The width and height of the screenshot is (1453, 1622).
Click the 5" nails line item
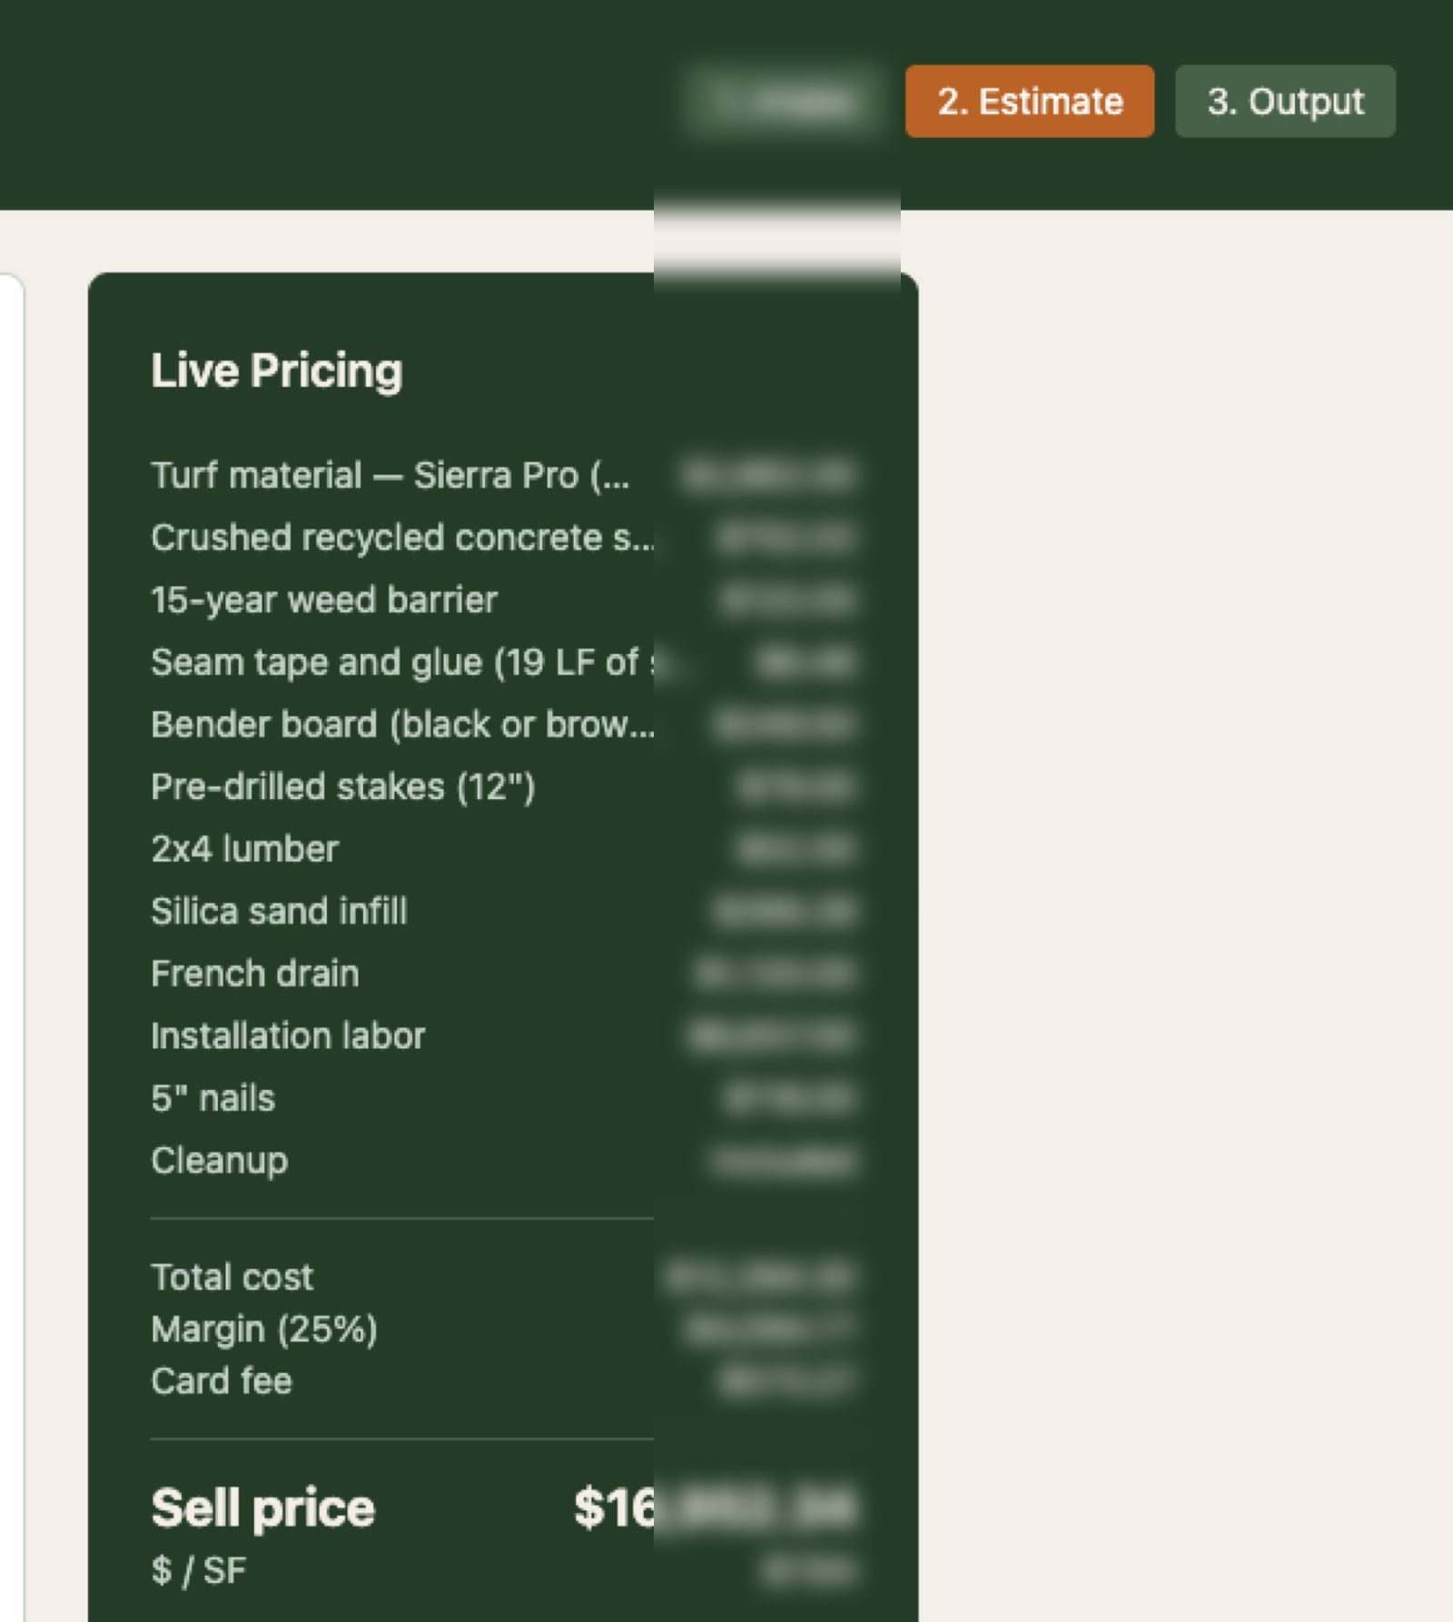[x=213, y=1098]
